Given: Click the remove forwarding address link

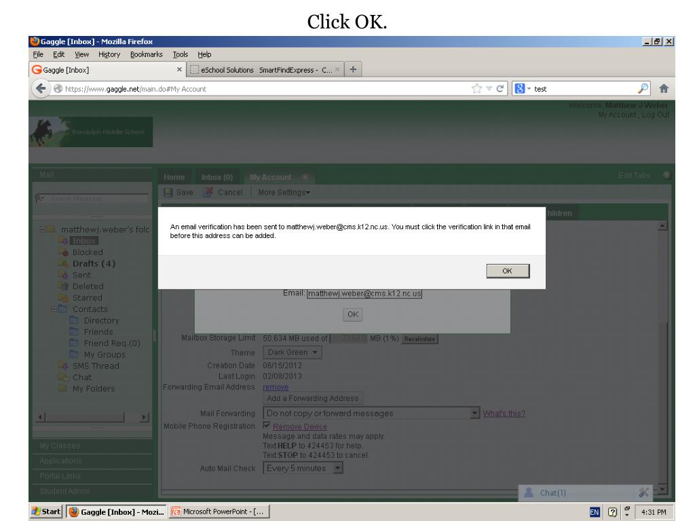Looking at the screenshot, I should pos(276,387).
